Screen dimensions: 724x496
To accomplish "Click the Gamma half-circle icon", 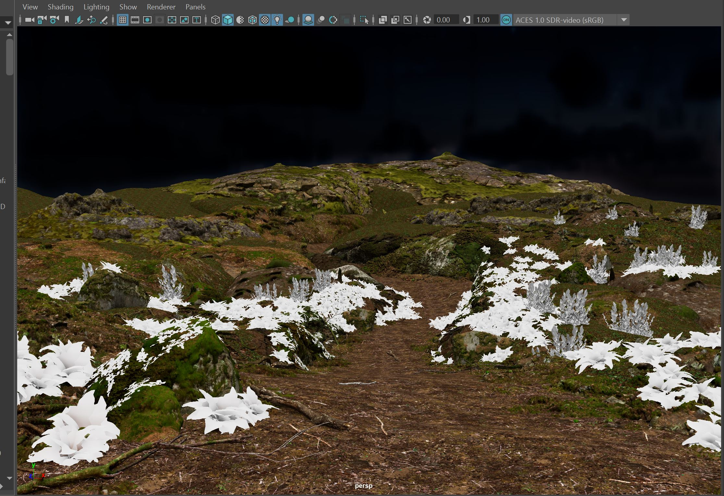I will click(467, 20).
